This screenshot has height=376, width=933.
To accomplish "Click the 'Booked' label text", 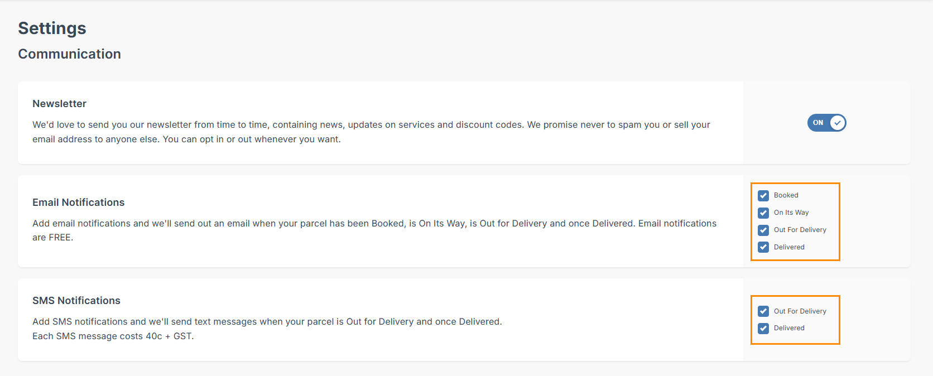I will pyautogui.click(x=786, y=195).
